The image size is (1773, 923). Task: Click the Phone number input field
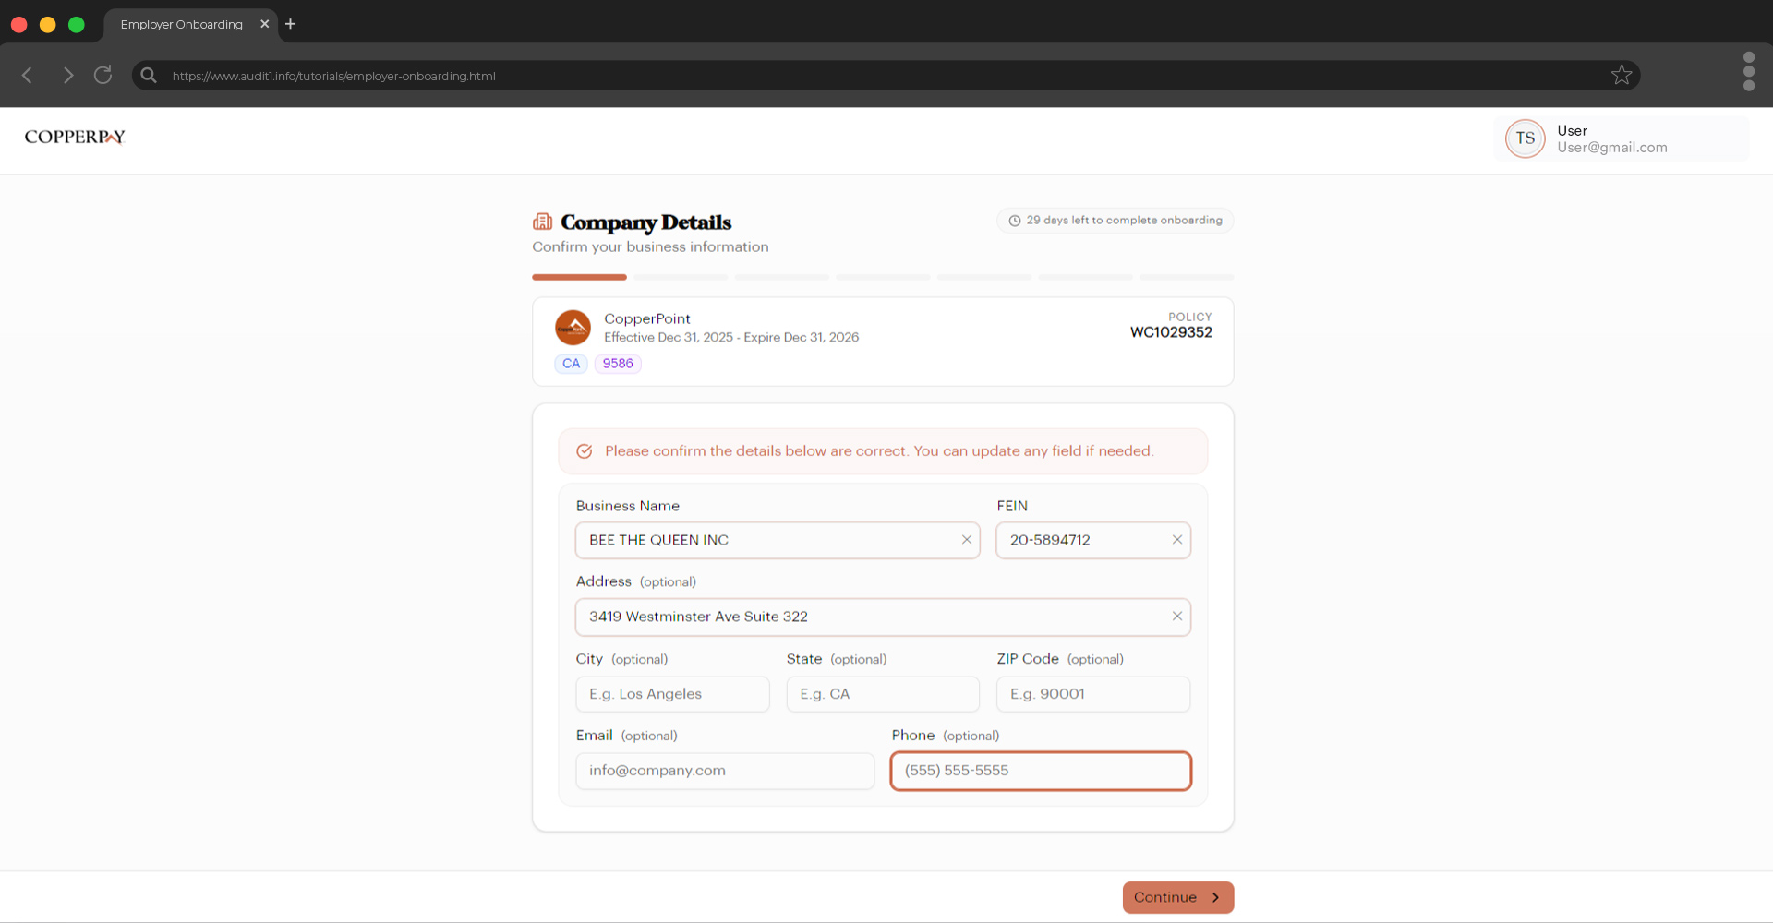1040,771
